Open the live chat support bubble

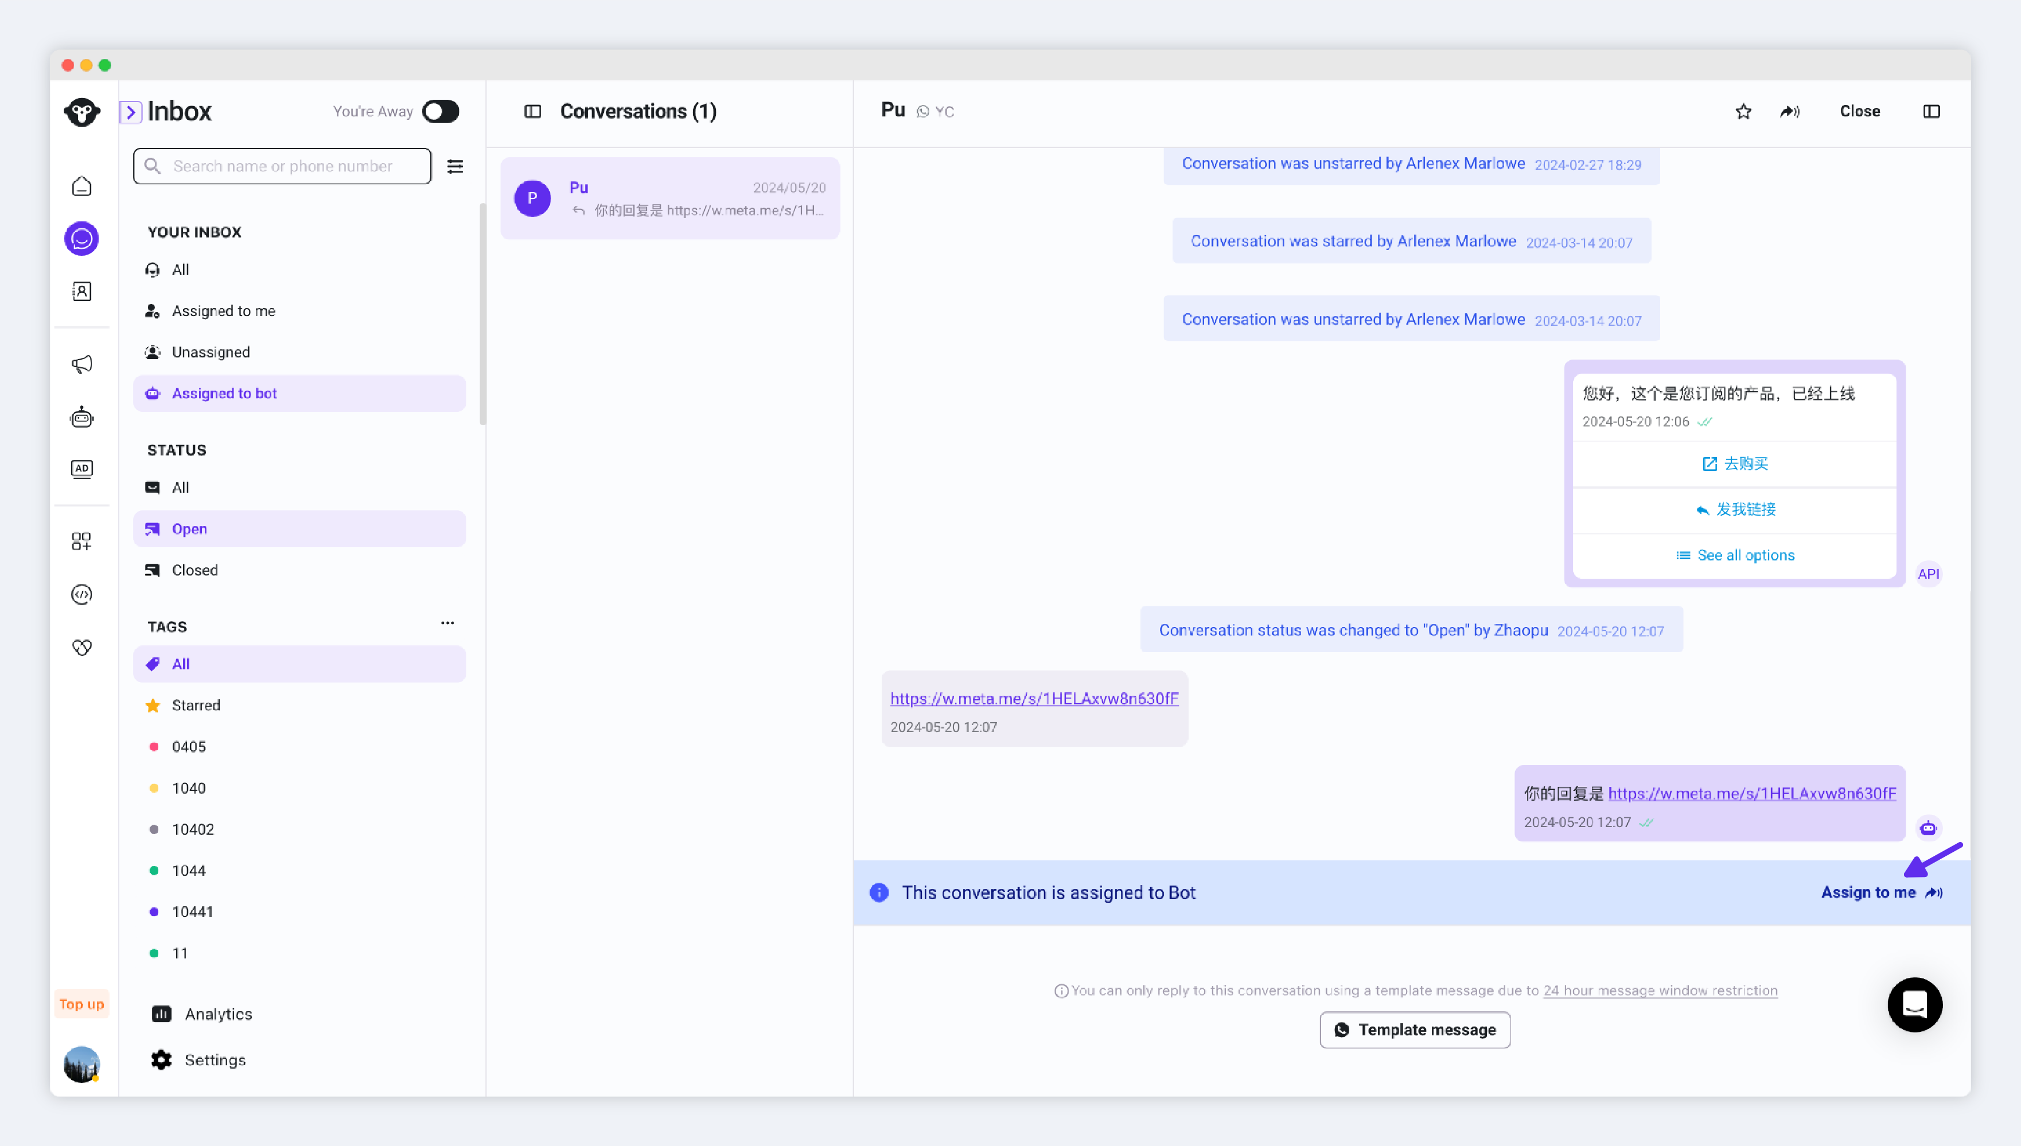click(1914, 1004)
